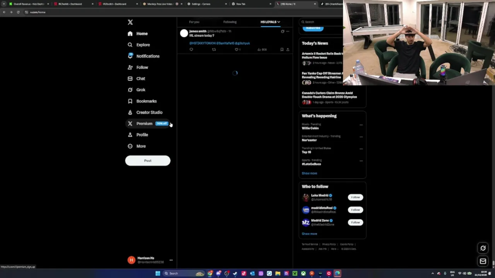Open the HS LOYALS list dropdown
495x278 pixels.
tap(270, 22)
